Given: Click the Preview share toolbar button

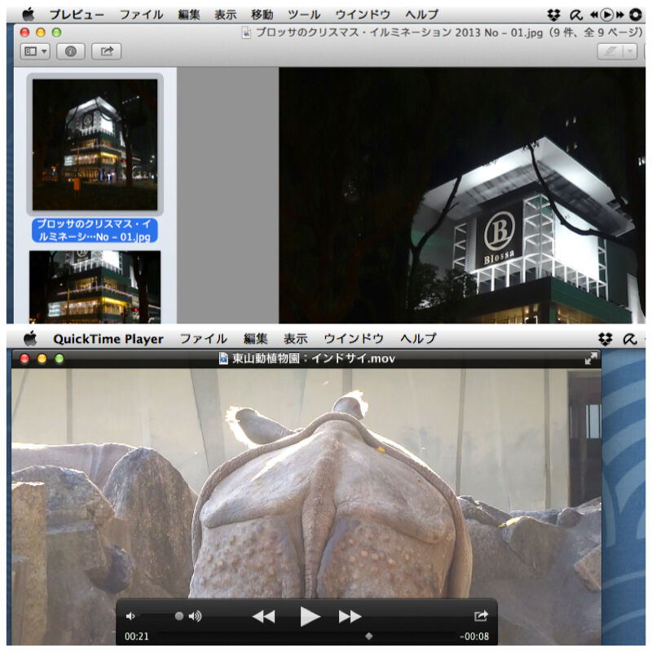Looking at the screenshot, I should 107,51.
